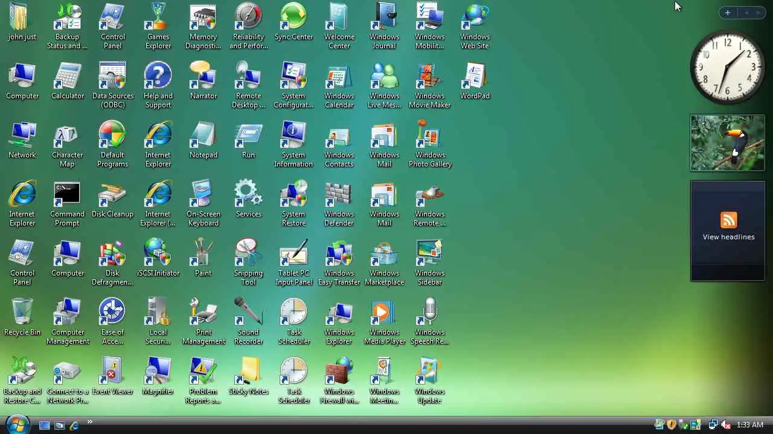The image size is (773, 434).
Task: Open Windows Journal shortcut
Action: (x=385, y=27)
